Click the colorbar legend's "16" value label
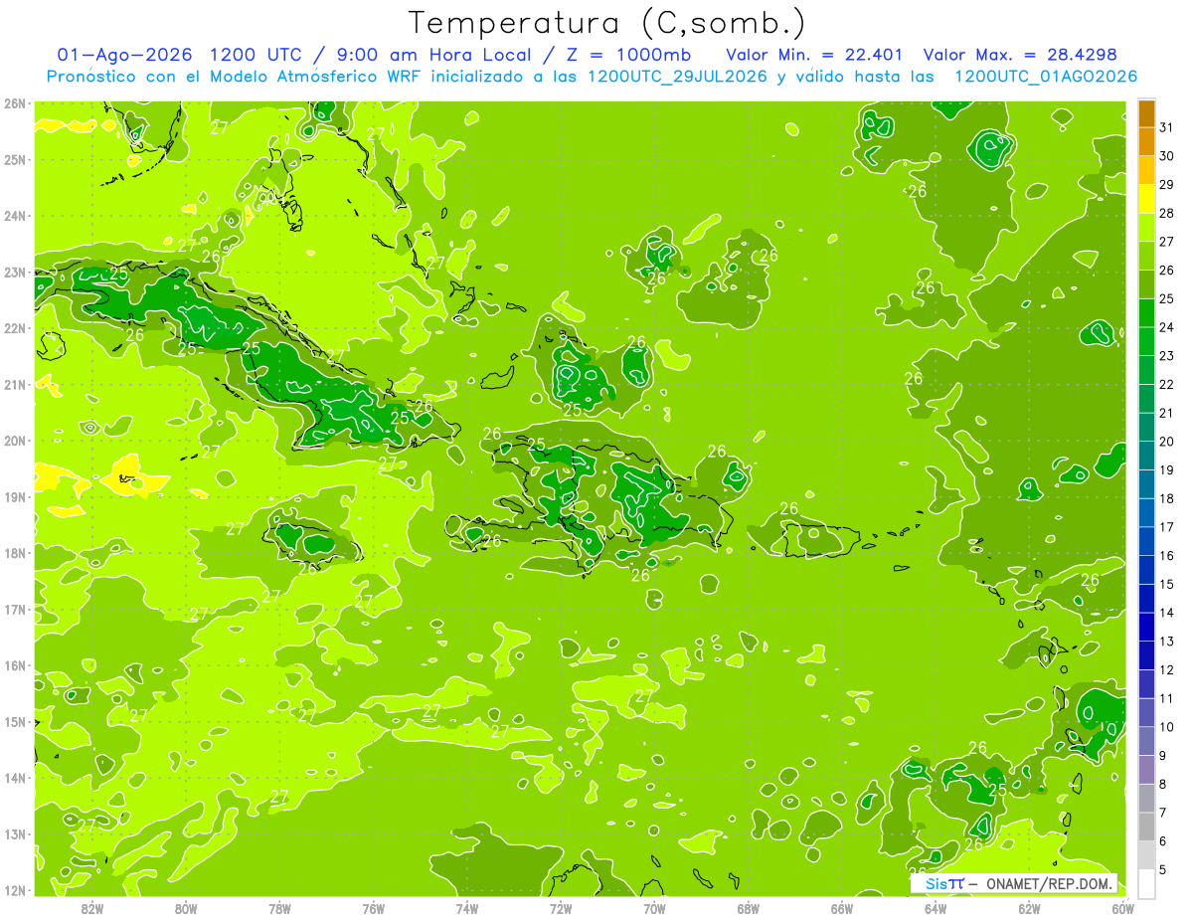This screenshot has width=1193, height=922. pyautogui.click(x=1166, y=555)
